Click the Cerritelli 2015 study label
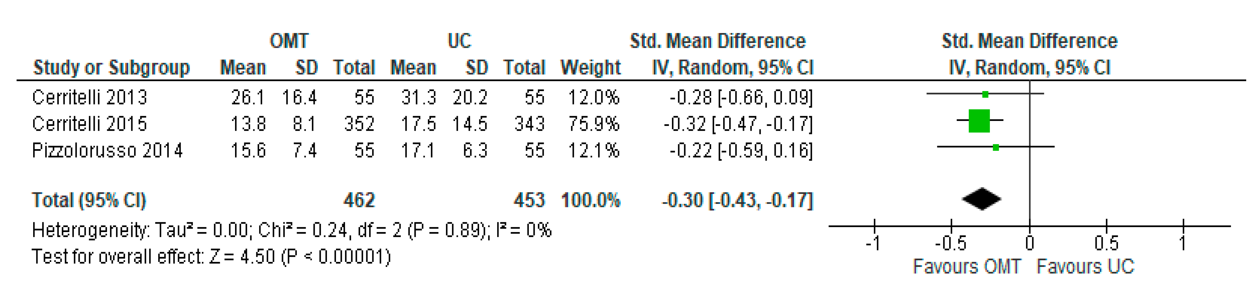This screenshot has width=1259, height=295. tap(89, 124)
